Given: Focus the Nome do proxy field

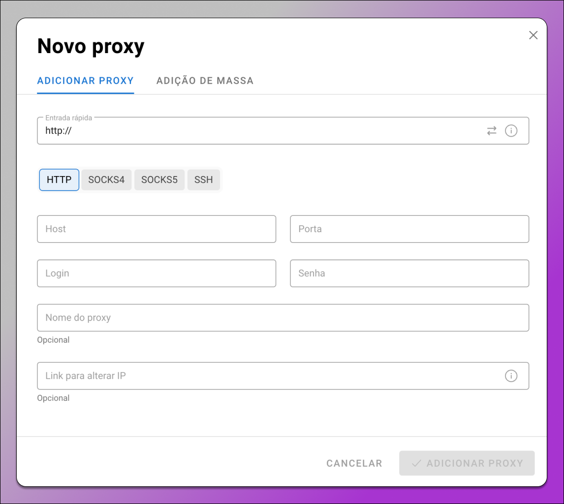Looking at the screenshot, I should click(x=283, y=318).
